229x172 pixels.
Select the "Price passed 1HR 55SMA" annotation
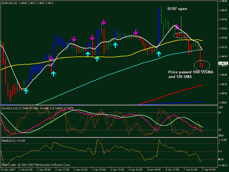(191, 72)
